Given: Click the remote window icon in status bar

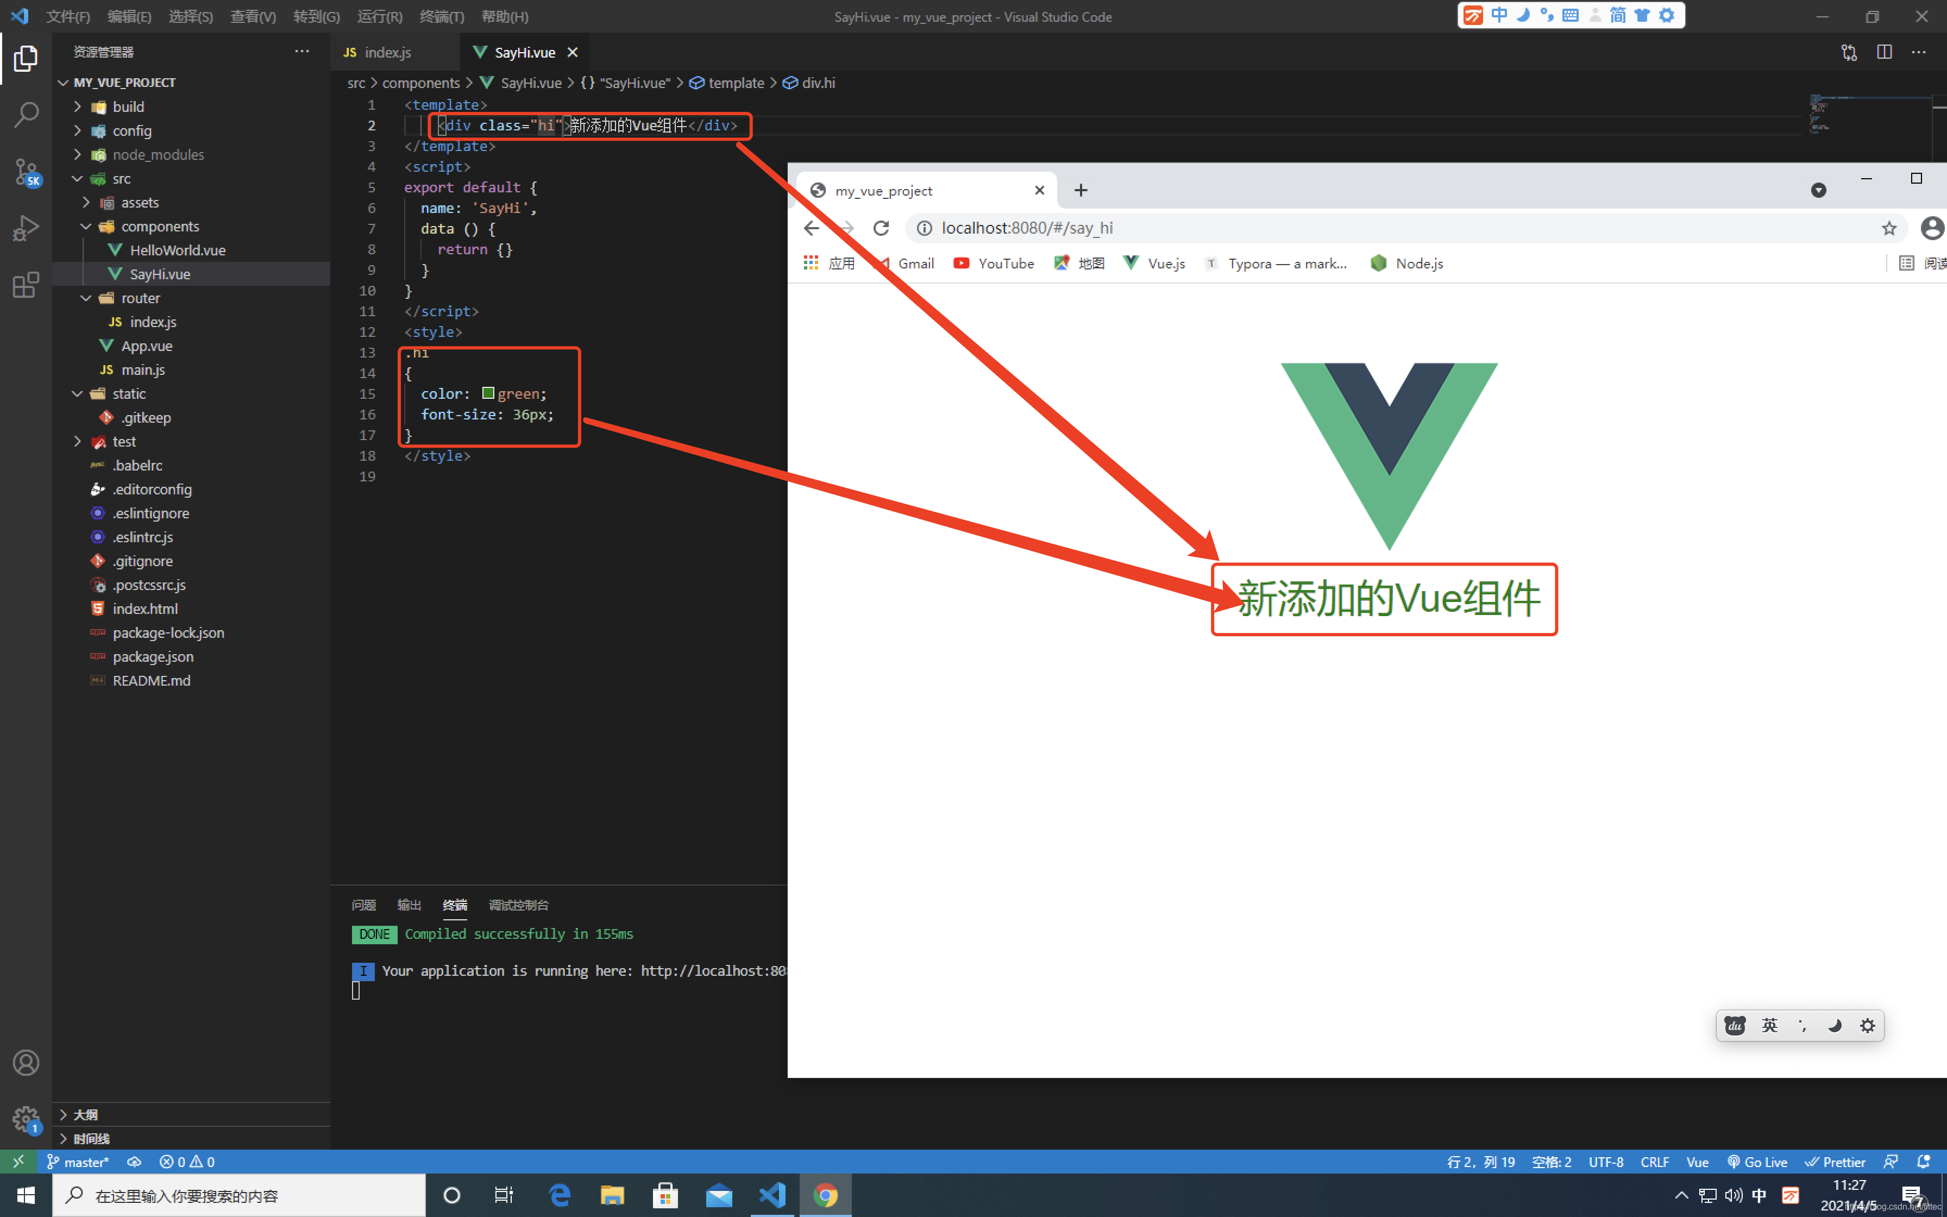Looking at the screenshot, I should coord(18,1162).
